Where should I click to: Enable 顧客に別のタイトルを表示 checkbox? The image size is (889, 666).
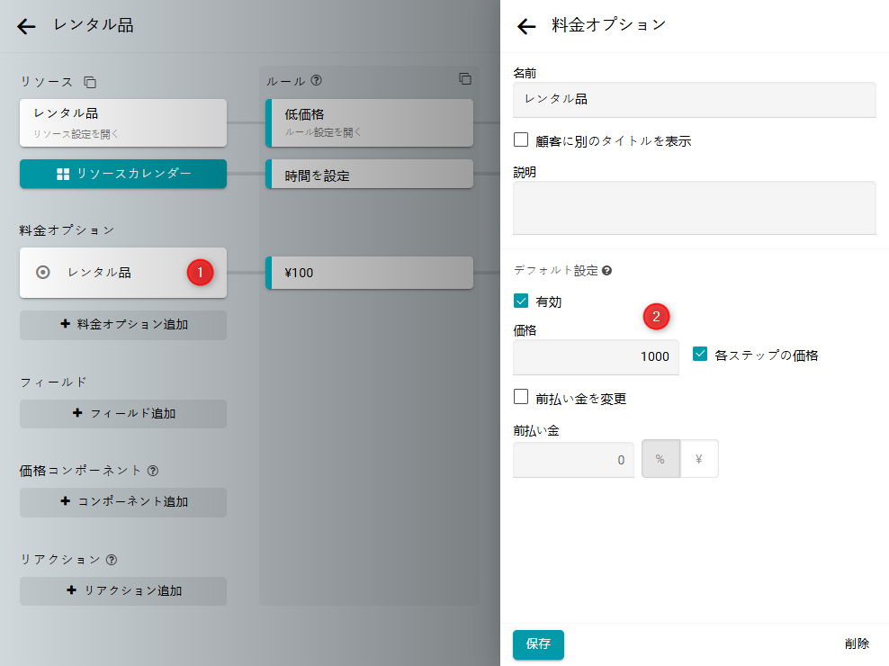[520, 139]
